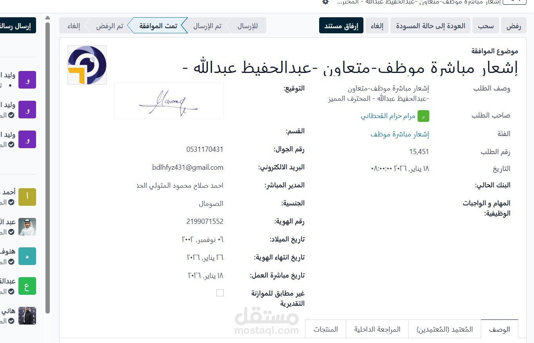Image resolution: width=534 pixels, height=343 pixels.
Task: Click the green ع avatar for عبدال
Action: [x=27, y=286]
